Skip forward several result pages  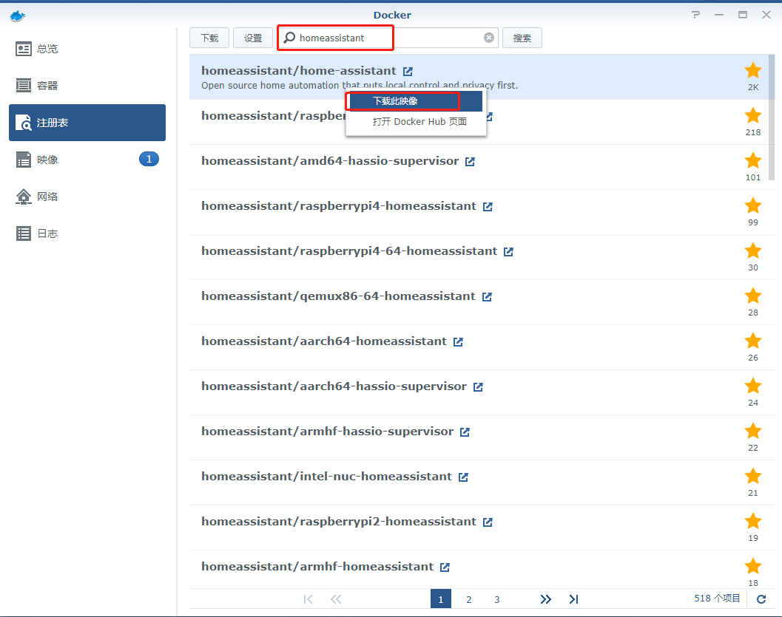545,599
